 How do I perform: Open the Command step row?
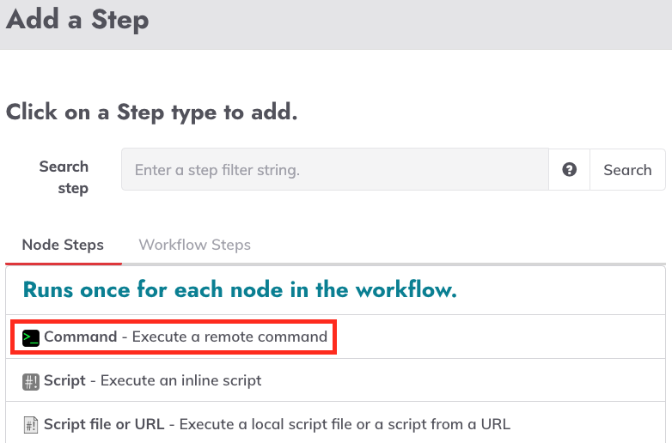(x=335, y=337)
